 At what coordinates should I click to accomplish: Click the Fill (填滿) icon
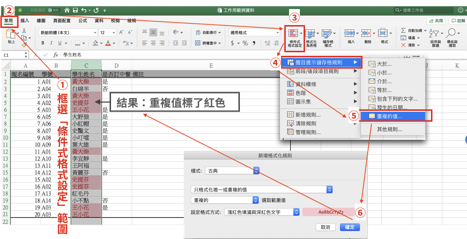pyautogui.click(x=403, y=38)
